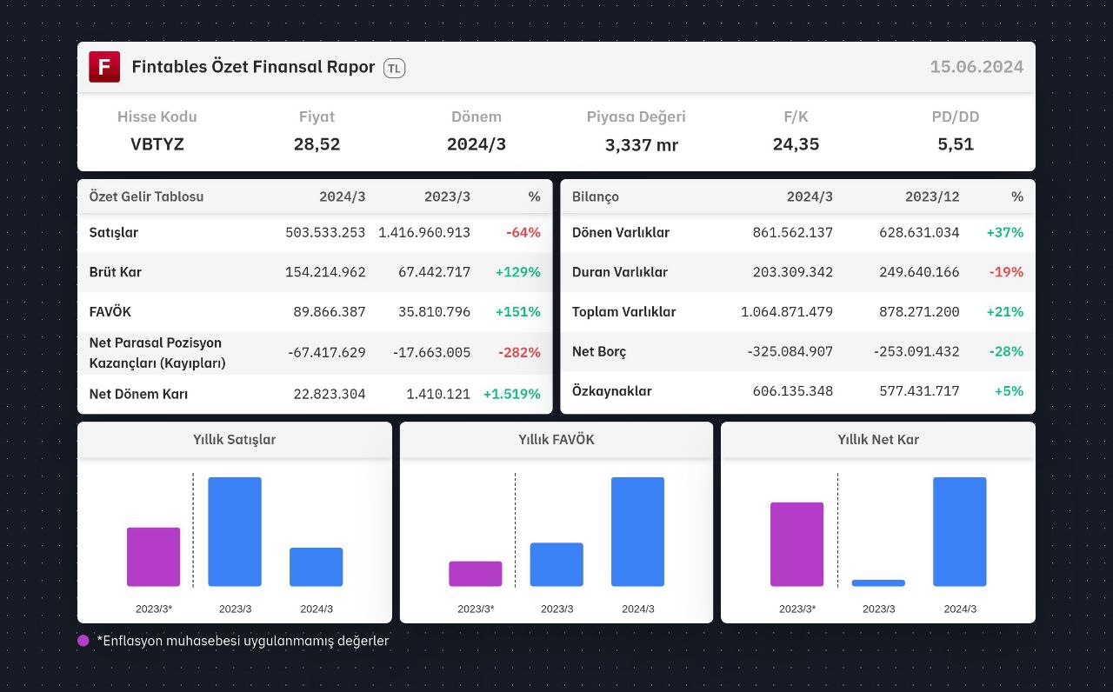This screenshot has width=1113, height=692.
Task: Click the red Fintables F logo
Action: click(104, 67)
